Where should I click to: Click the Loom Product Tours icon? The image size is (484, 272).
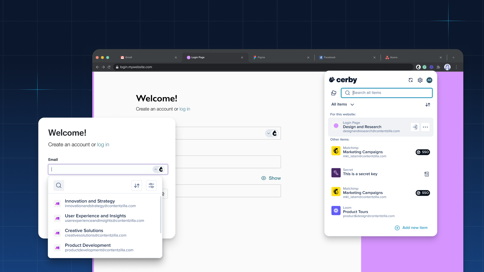pyautogui.click(x=336, y=211)
